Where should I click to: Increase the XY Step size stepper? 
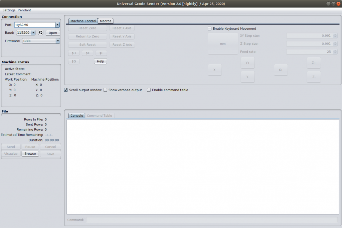[335, 34]
